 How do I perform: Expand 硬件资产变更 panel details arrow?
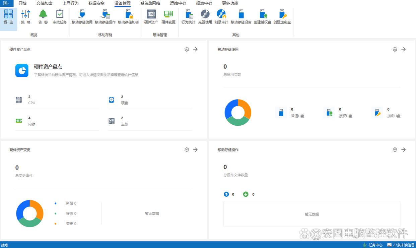(195, 150)
